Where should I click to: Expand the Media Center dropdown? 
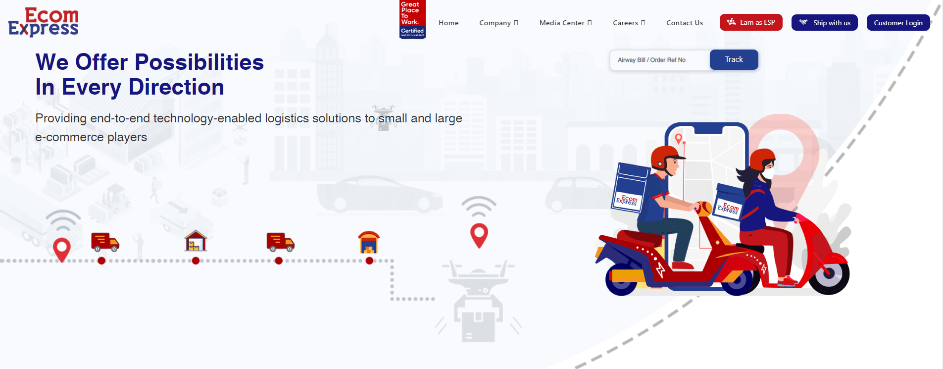tap(565, 23)
